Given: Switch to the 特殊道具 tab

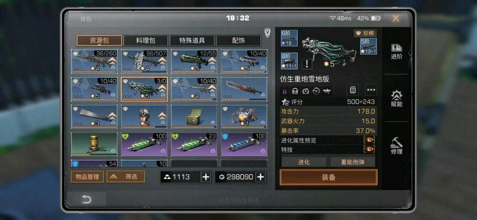Looking at the screenshot, I should [x=192, y=41].
